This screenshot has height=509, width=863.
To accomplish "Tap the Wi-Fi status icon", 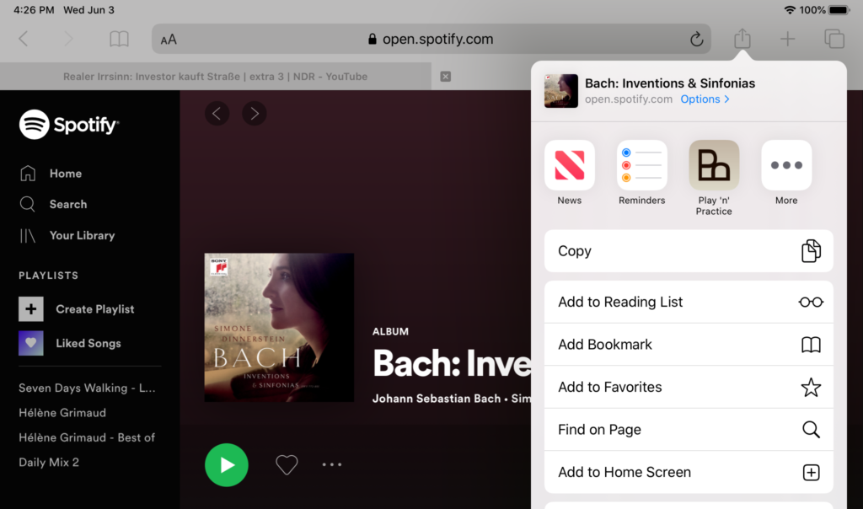I will coord(789,10).
